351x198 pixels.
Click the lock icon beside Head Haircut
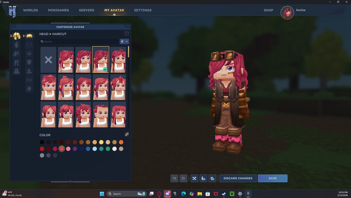pyautogui.click(x=127, y=34)
